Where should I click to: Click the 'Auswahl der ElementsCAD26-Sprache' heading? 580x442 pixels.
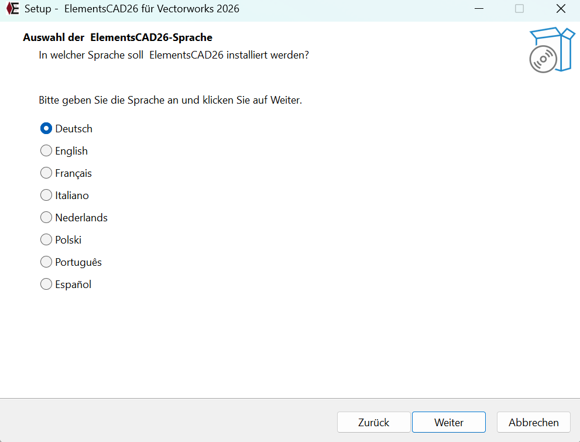tap(118, 37)
